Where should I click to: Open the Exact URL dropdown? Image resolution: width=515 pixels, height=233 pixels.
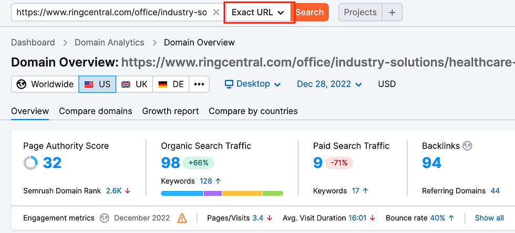[x=259, y=13]
